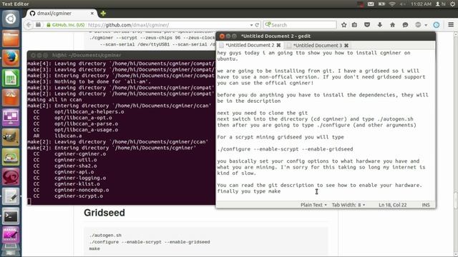Viewport: 458px width, 257px height.
Task: Open Text Editor launcher icon
Action: [11, 197]
